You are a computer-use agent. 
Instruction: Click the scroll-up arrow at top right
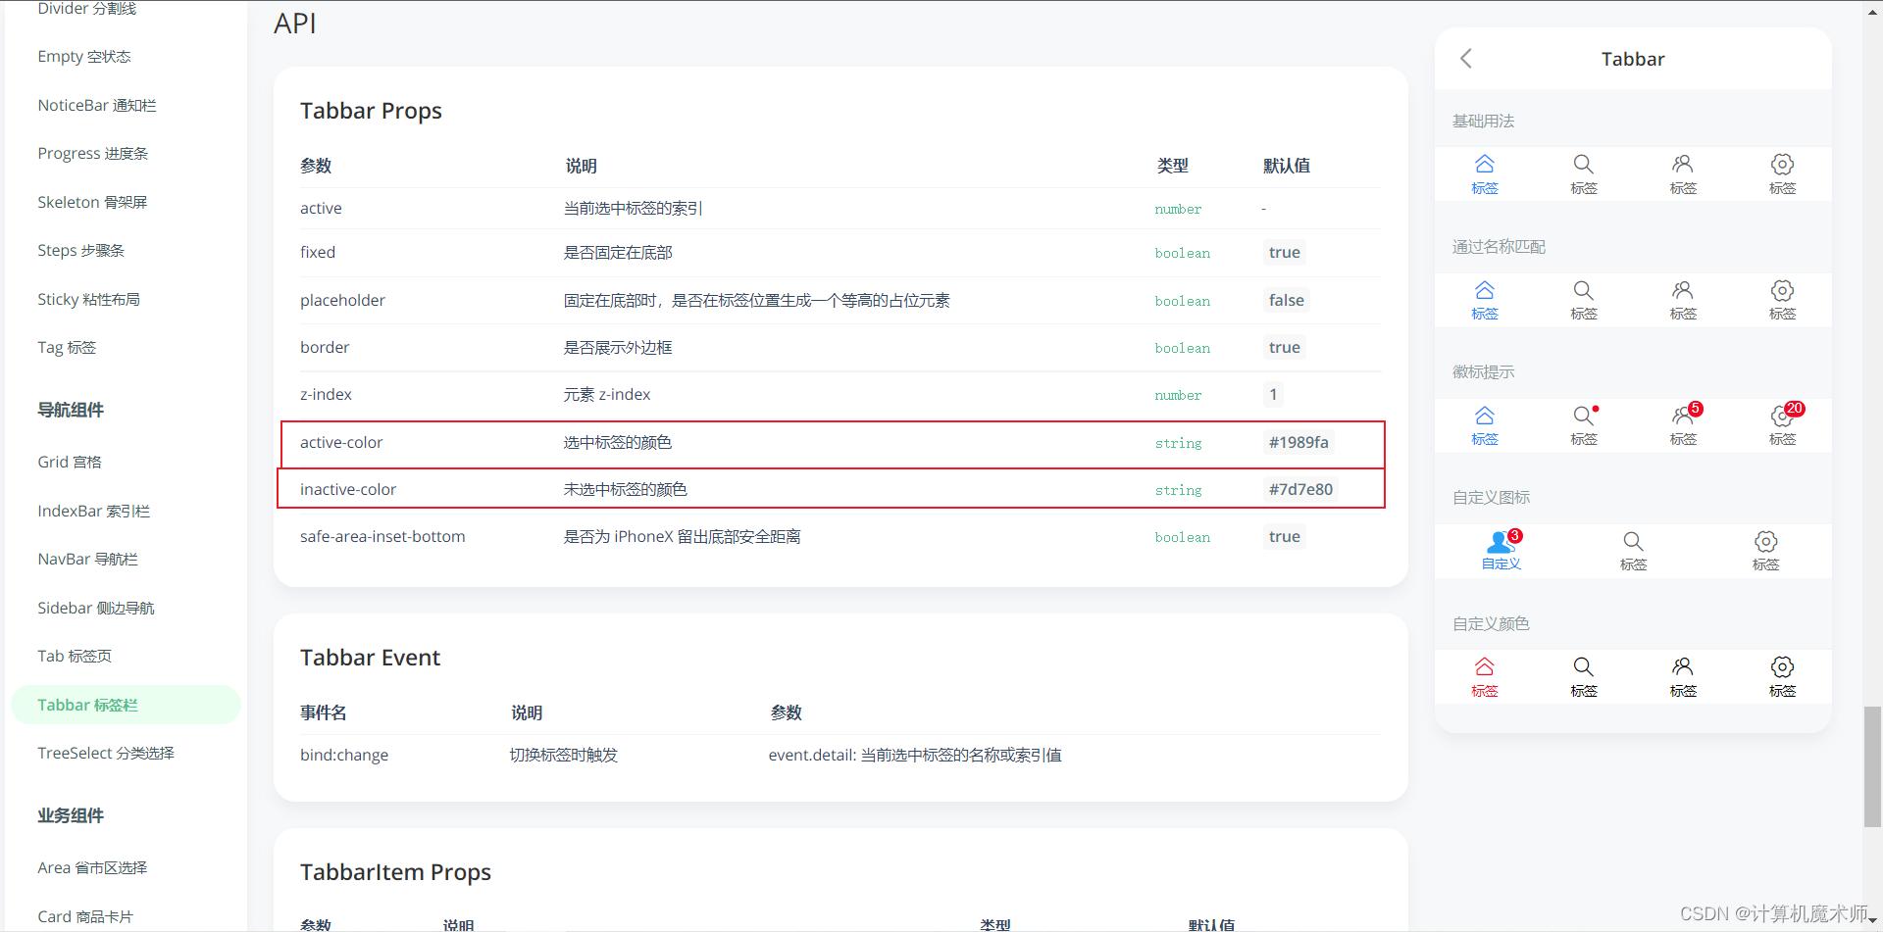pos(1871,10)
